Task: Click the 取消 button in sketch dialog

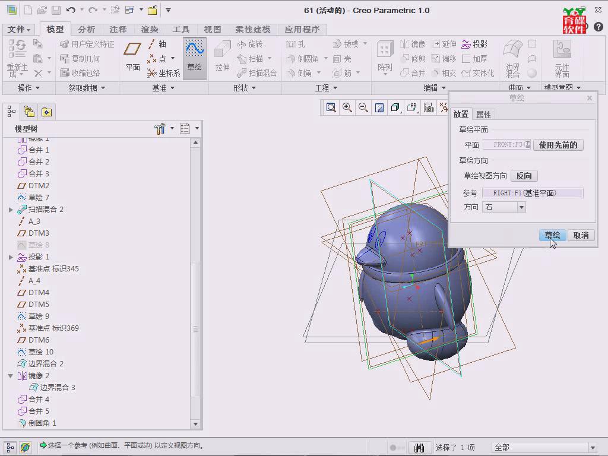Action: 581,235
